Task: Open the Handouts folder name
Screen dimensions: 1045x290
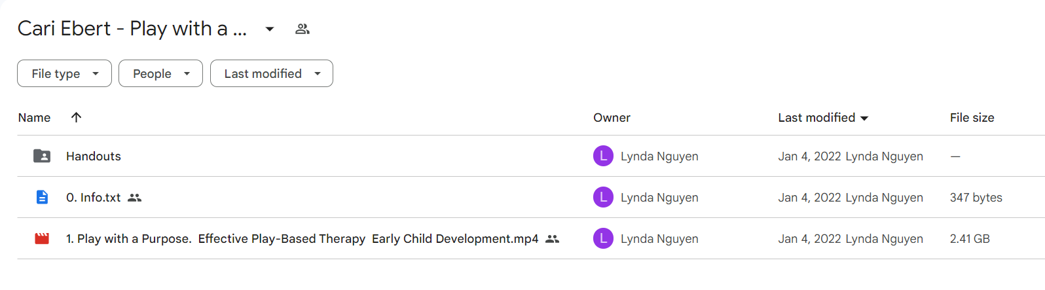Action: pyautogui.click(x=94, y=156)
